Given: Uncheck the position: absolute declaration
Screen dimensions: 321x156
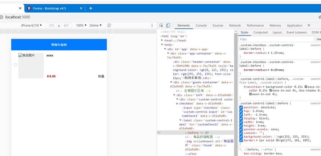Looking at the screenshot, I should click(x=241, y=107).
